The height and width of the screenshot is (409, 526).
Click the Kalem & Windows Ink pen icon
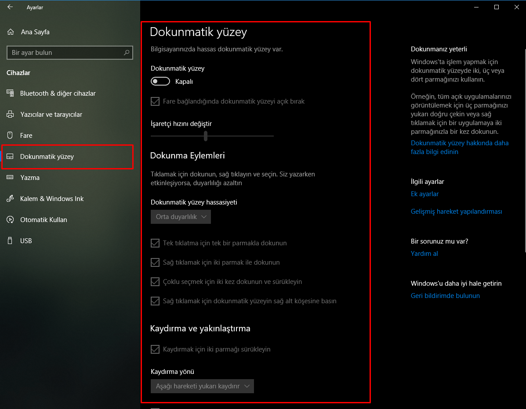pos(10,198)
